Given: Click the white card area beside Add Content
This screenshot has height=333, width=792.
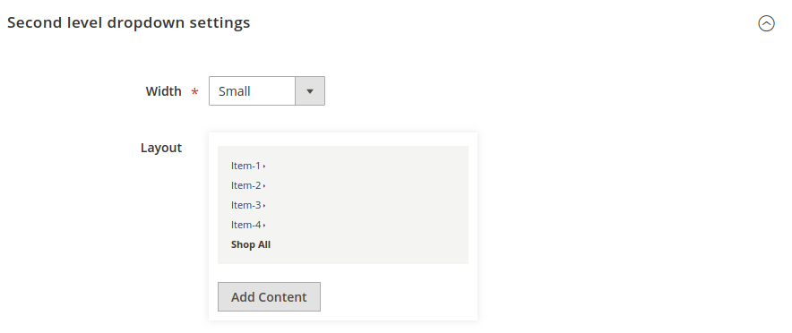Looking at the screenshot, I should pyautogui.click(x=398, y=296).
